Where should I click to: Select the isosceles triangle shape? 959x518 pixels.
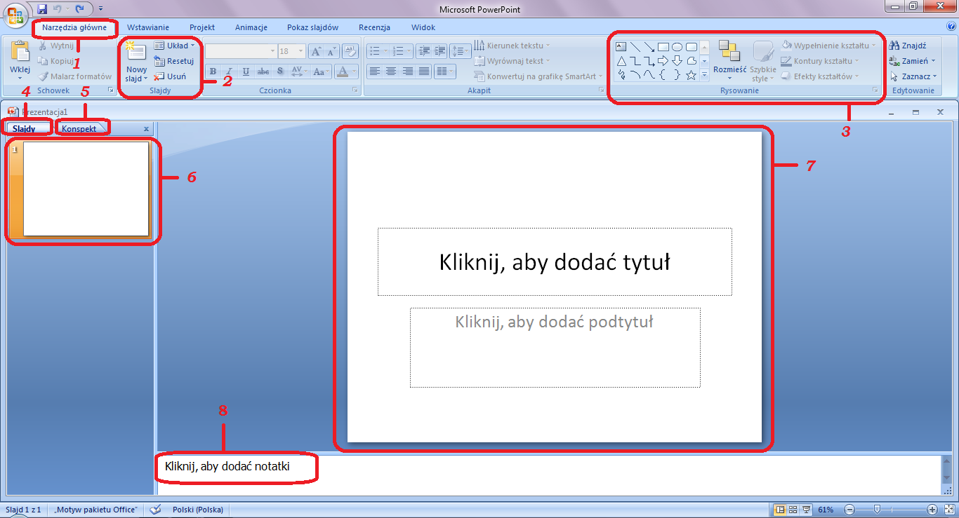(621, 61)
